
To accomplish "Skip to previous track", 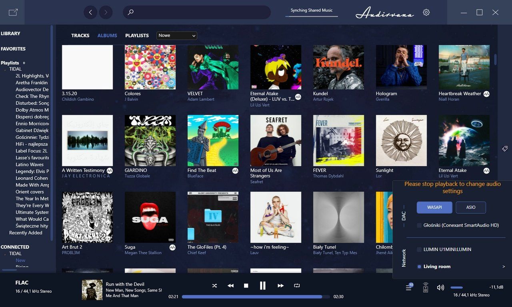I will [x=230, y=286].
